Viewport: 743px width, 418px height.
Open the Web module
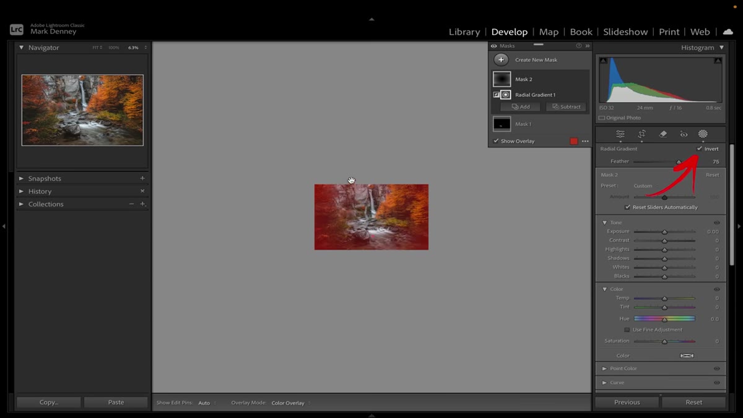700,32
